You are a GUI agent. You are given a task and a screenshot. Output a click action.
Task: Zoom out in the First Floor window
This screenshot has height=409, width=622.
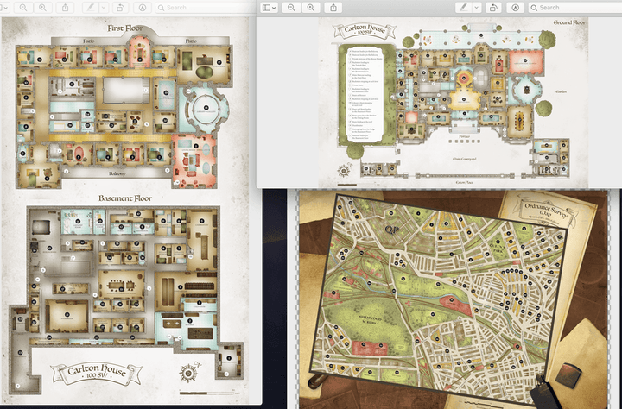[x=22, y=7]
